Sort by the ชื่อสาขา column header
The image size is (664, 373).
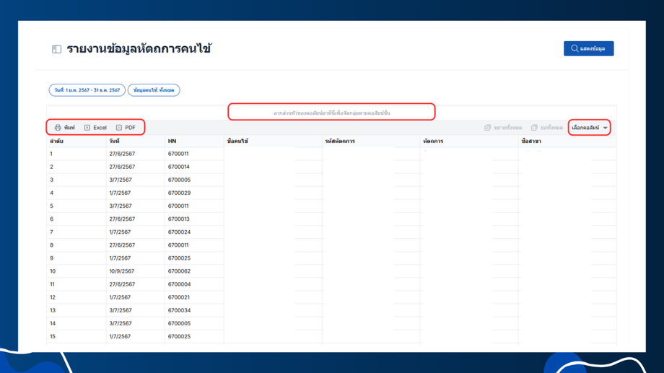[567, 141]
